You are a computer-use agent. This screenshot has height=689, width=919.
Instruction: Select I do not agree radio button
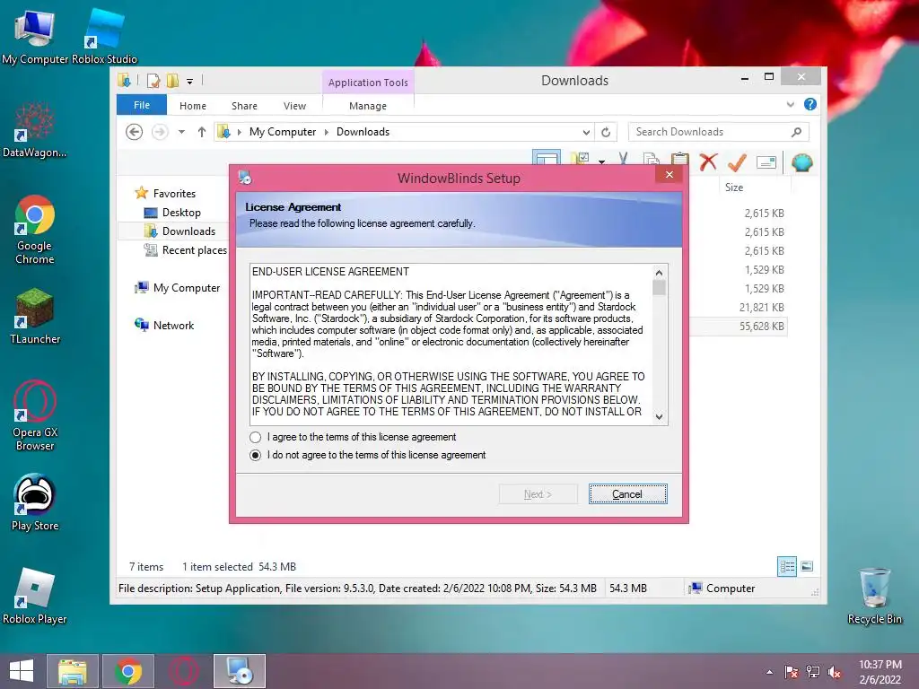pyautogui.click(x=255, y=455)
